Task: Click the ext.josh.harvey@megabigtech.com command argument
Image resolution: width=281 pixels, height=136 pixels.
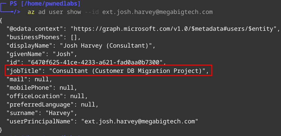Action: [x=157, y=12]
